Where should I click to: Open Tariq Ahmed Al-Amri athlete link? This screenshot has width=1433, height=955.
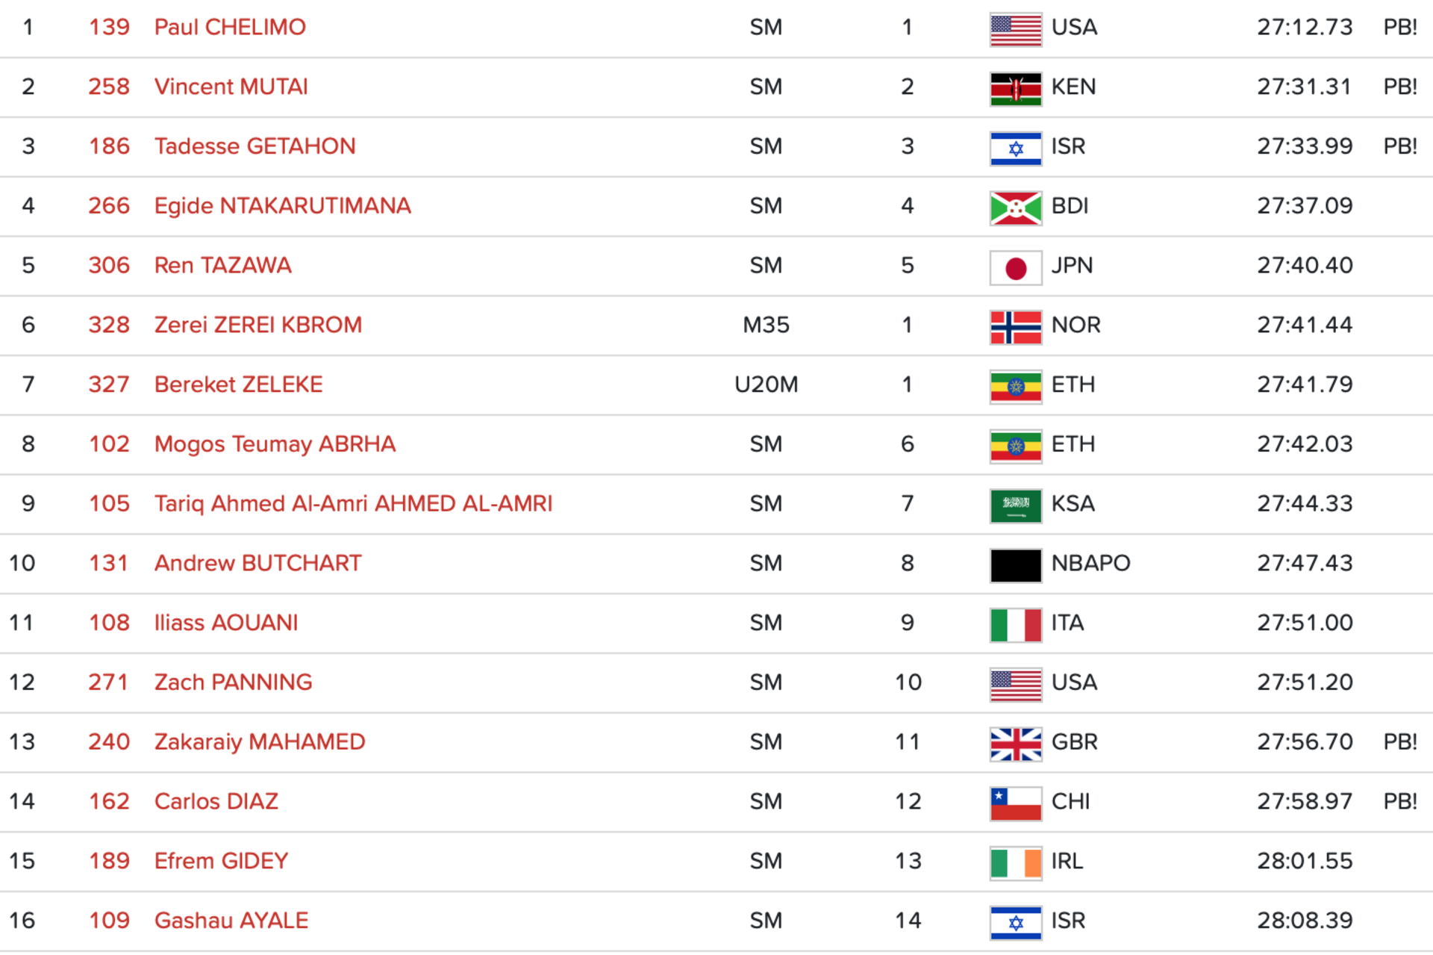click(x=353, y=504)
